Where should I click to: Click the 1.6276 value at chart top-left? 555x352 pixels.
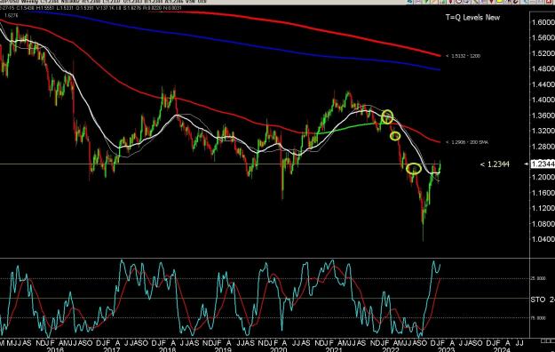coord(11,15)
